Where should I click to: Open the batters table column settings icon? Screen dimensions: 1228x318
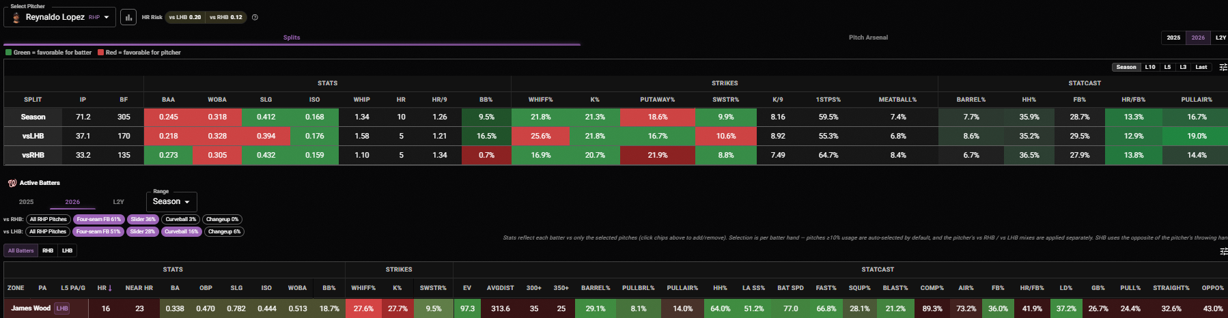click(1223, 251)
